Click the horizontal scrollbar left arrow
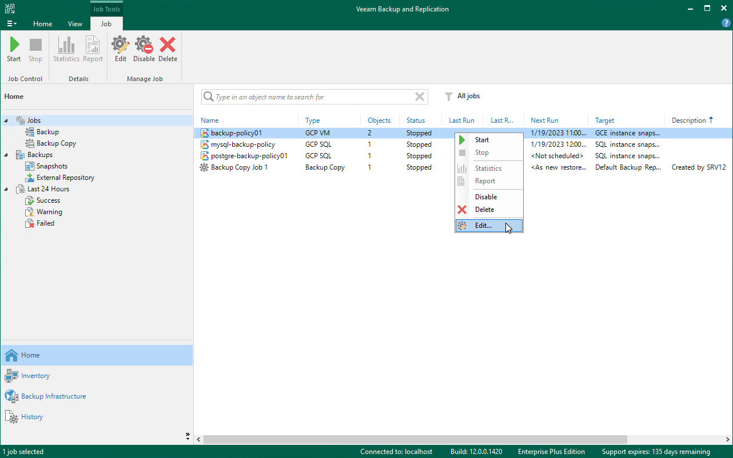Viewport: 733px width, 458px height. [x=198, y=440]
